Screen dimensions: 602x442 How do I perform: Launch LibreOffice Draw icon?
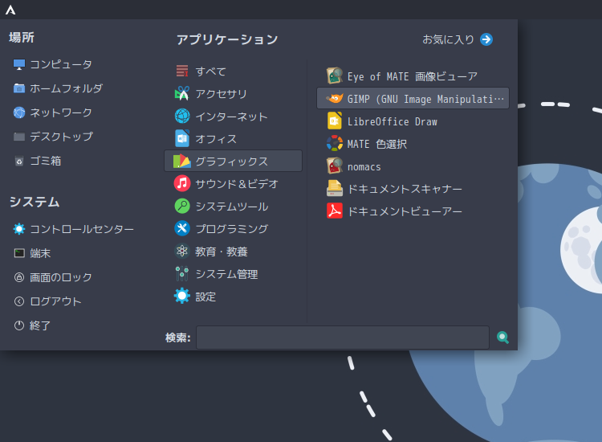[335, 121]
